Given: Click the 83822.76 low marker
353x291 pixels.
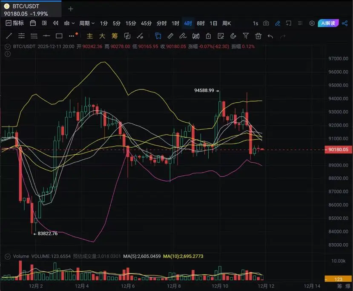Looking at the screenshot, I should [48, 233].
